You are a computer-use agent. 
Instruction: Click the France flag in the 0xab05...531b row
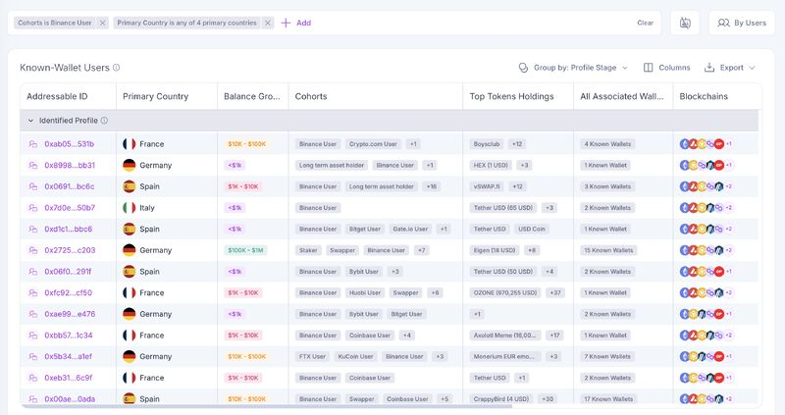(130, 144)
